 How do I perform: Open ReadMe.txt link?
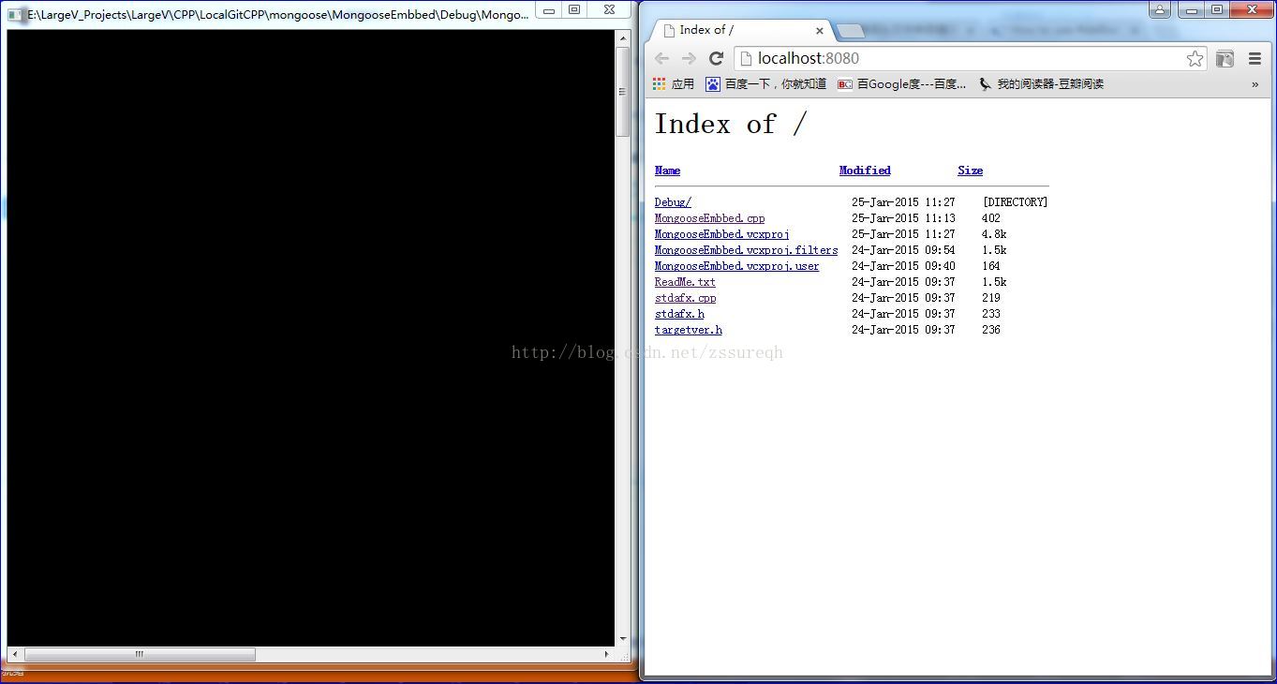point(685,282)
